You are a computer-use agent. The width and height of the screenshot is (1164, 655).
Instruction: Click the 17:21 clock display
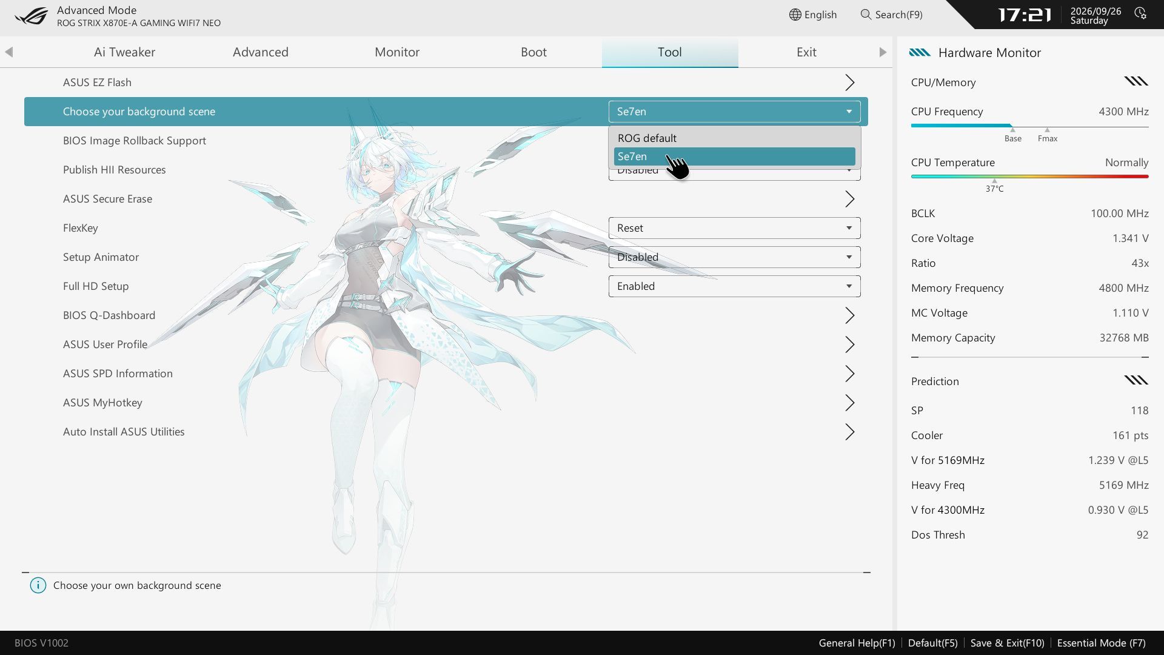1025,15
